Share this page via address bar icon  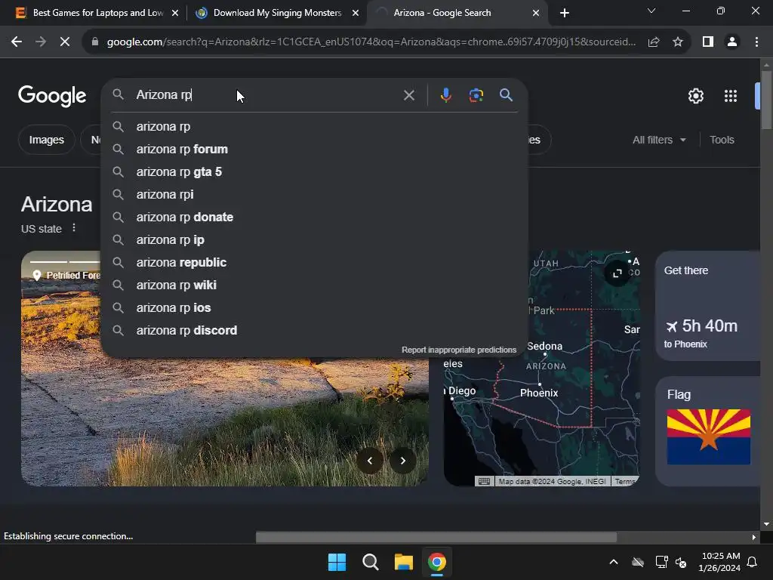tap(654, 42)
